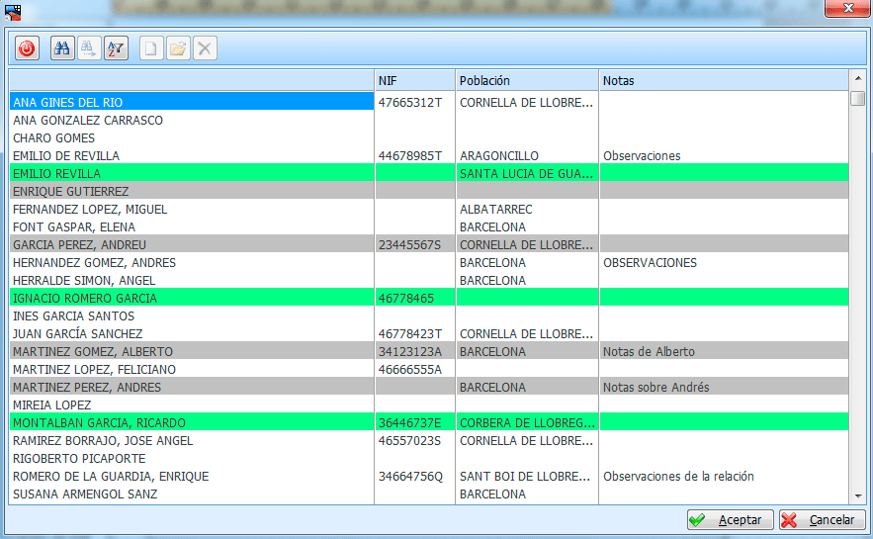
Task: Click the Notas column header
Action: tap(723, 80)
